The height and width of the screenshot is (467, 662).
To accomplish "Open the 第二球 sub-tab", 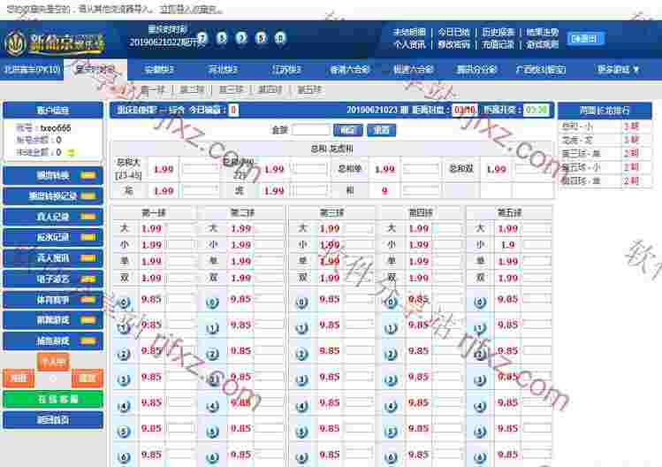I will click(x=191, y=89).
